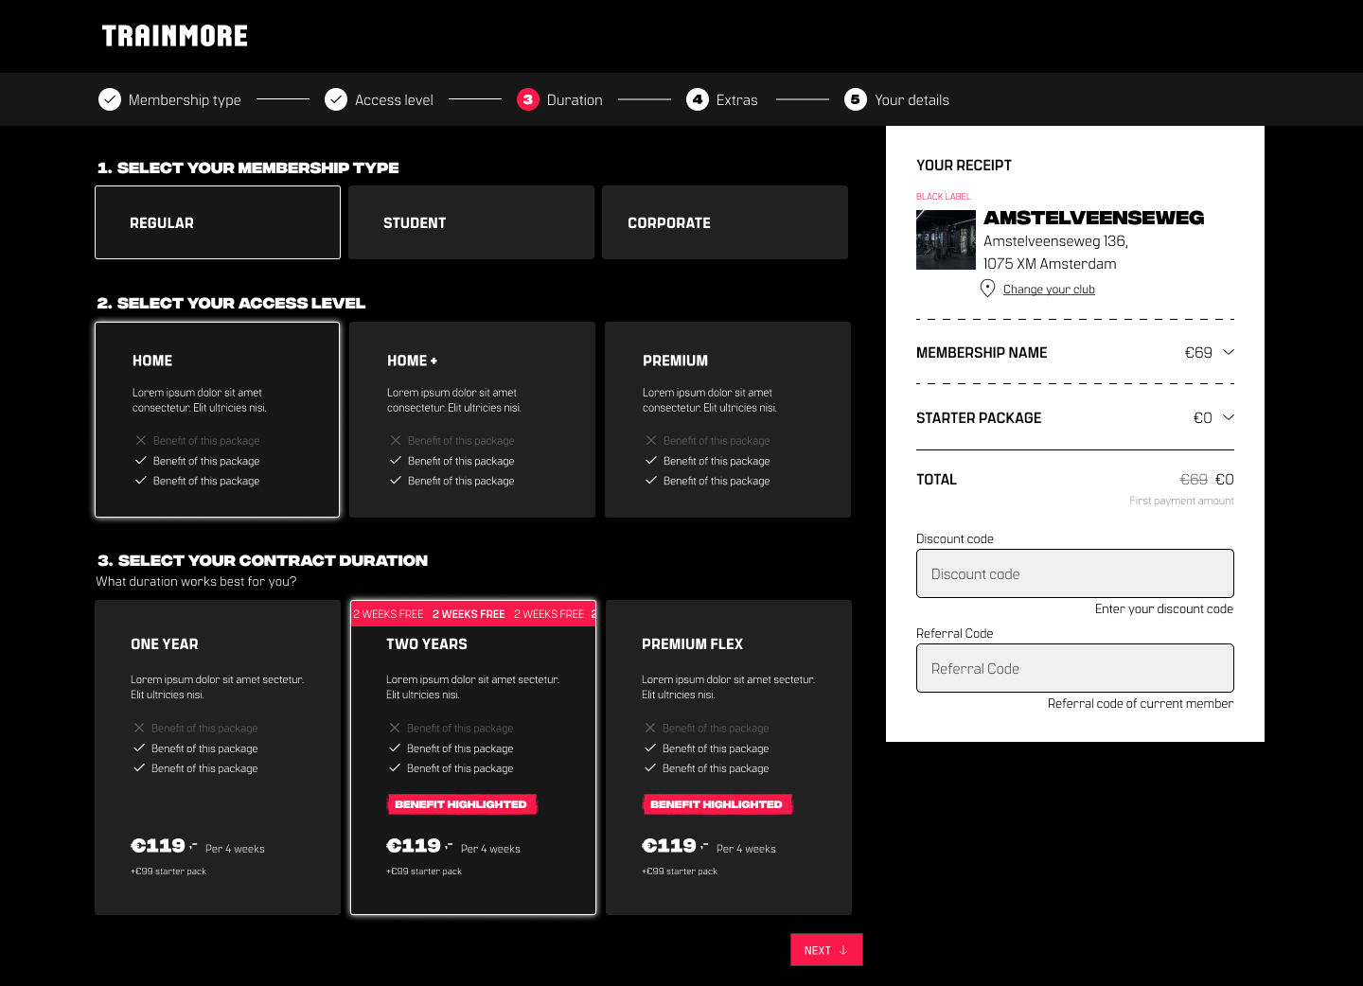Select the One Year contract duration
The height and width of the screenshot is (986, 1363).
[218, 758]
